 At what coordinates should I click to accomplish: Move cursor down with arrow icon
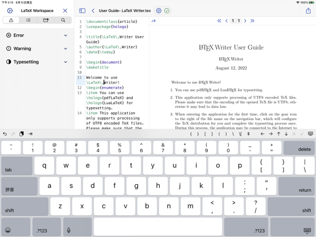pyautogui.click(x=286, y=134)
